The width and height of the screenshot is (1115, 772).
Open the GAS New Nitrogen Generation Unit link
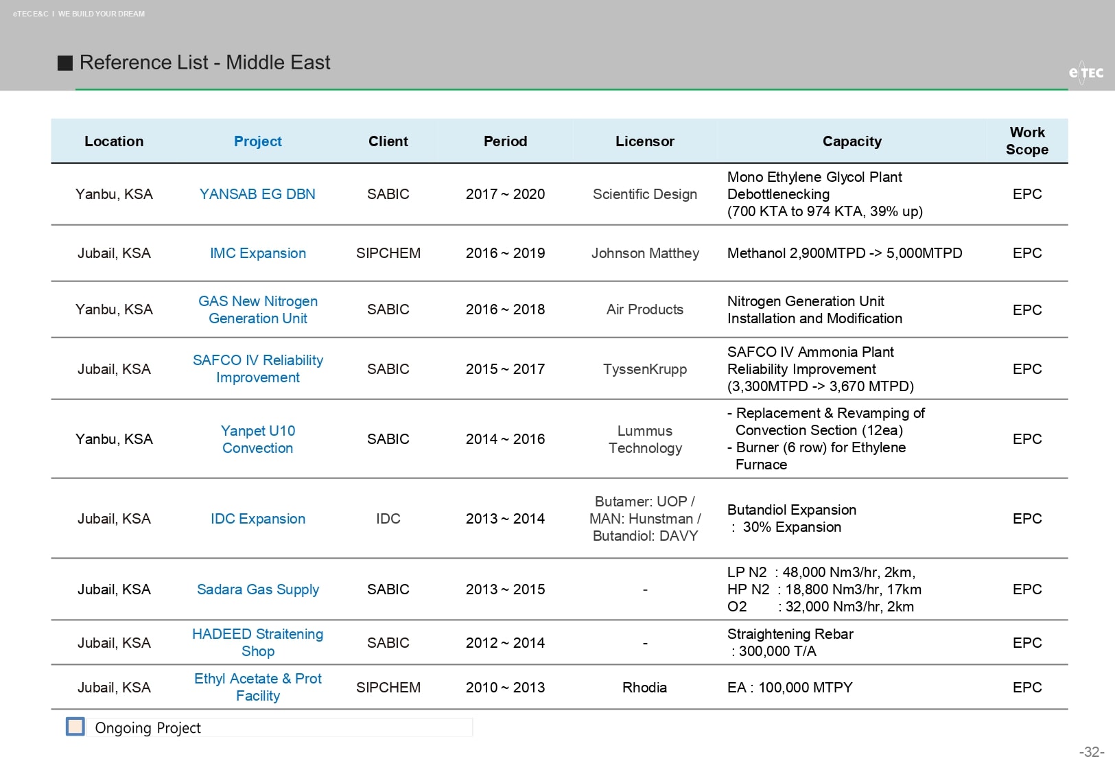click(x=258, y=309)
